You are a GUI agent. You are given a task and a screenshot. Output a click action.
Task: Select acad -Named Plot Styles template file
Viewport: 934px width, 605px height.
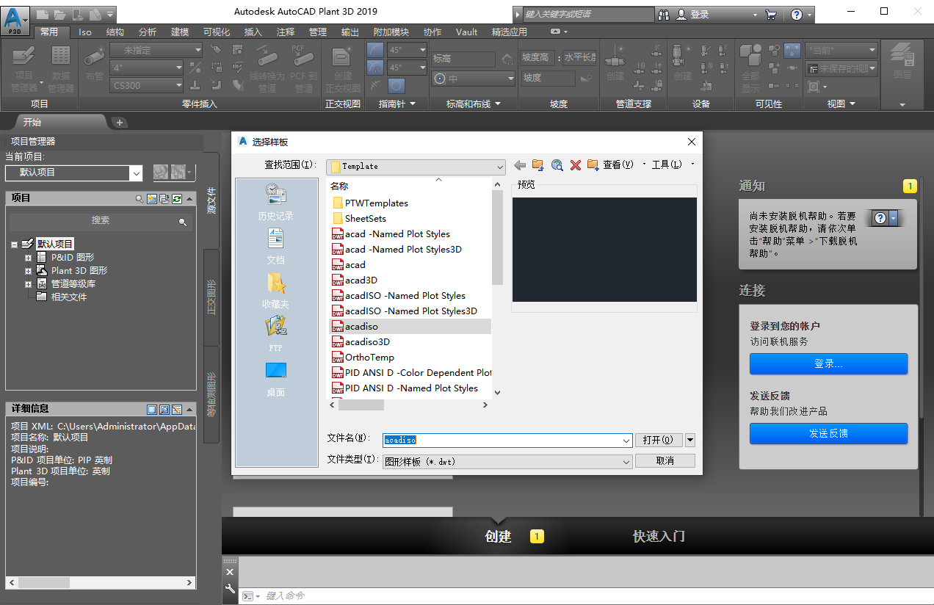point(397,234)
